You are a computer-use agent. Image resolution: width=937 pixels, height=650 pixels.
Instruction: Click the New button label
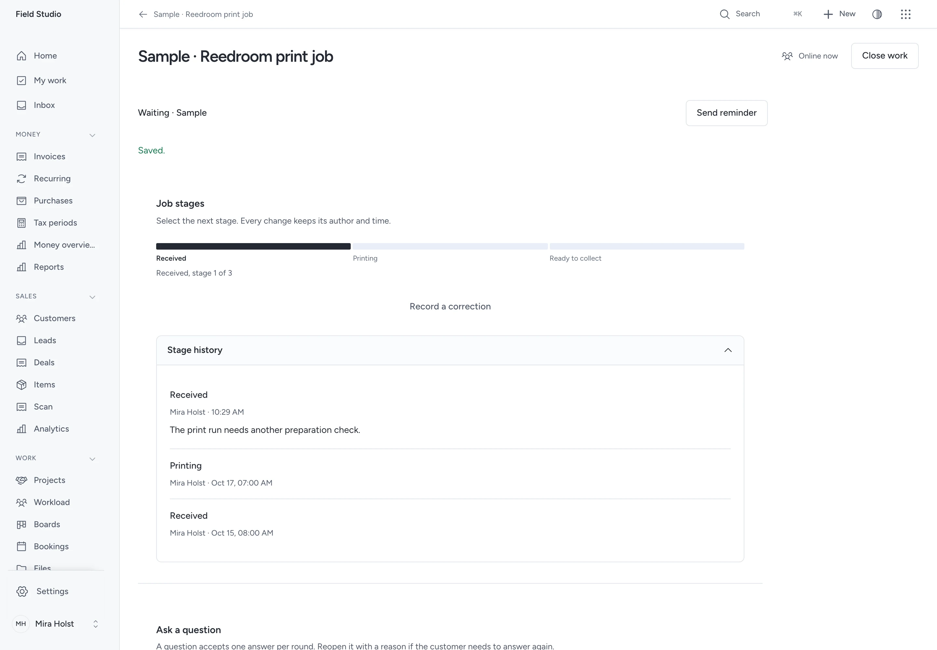point(847,14)
